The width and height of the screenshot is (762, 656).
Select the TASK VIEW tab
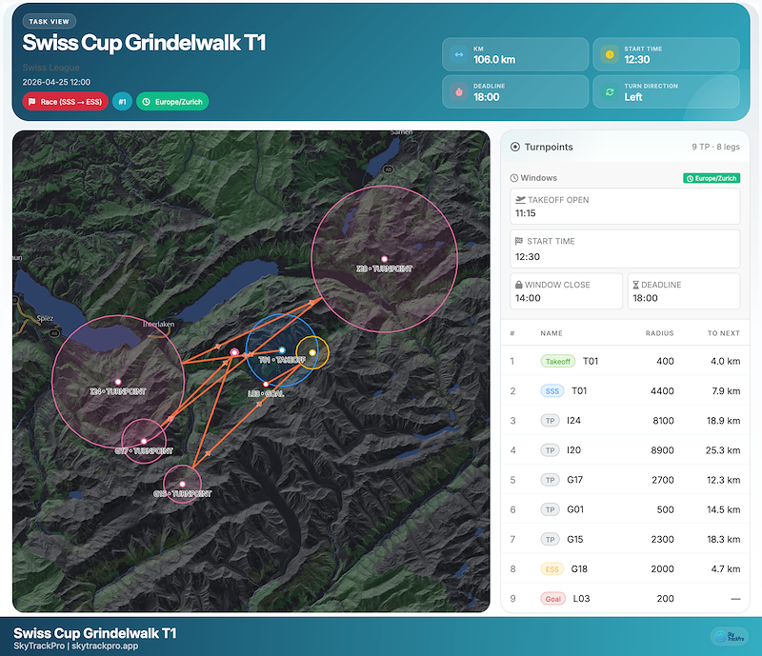tap(49, 20)
